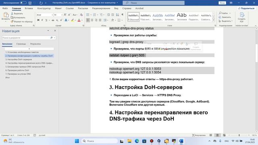Screen dimensions: 258x145
Task: Apply superscript formatting
Action: click(61, 20)
